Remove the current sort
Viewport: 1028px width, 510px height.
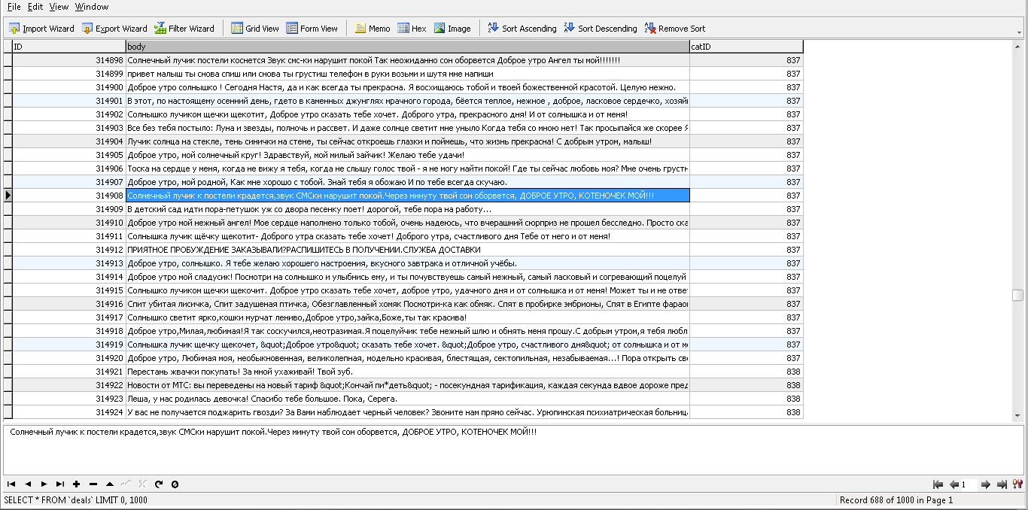click(675, 29)
